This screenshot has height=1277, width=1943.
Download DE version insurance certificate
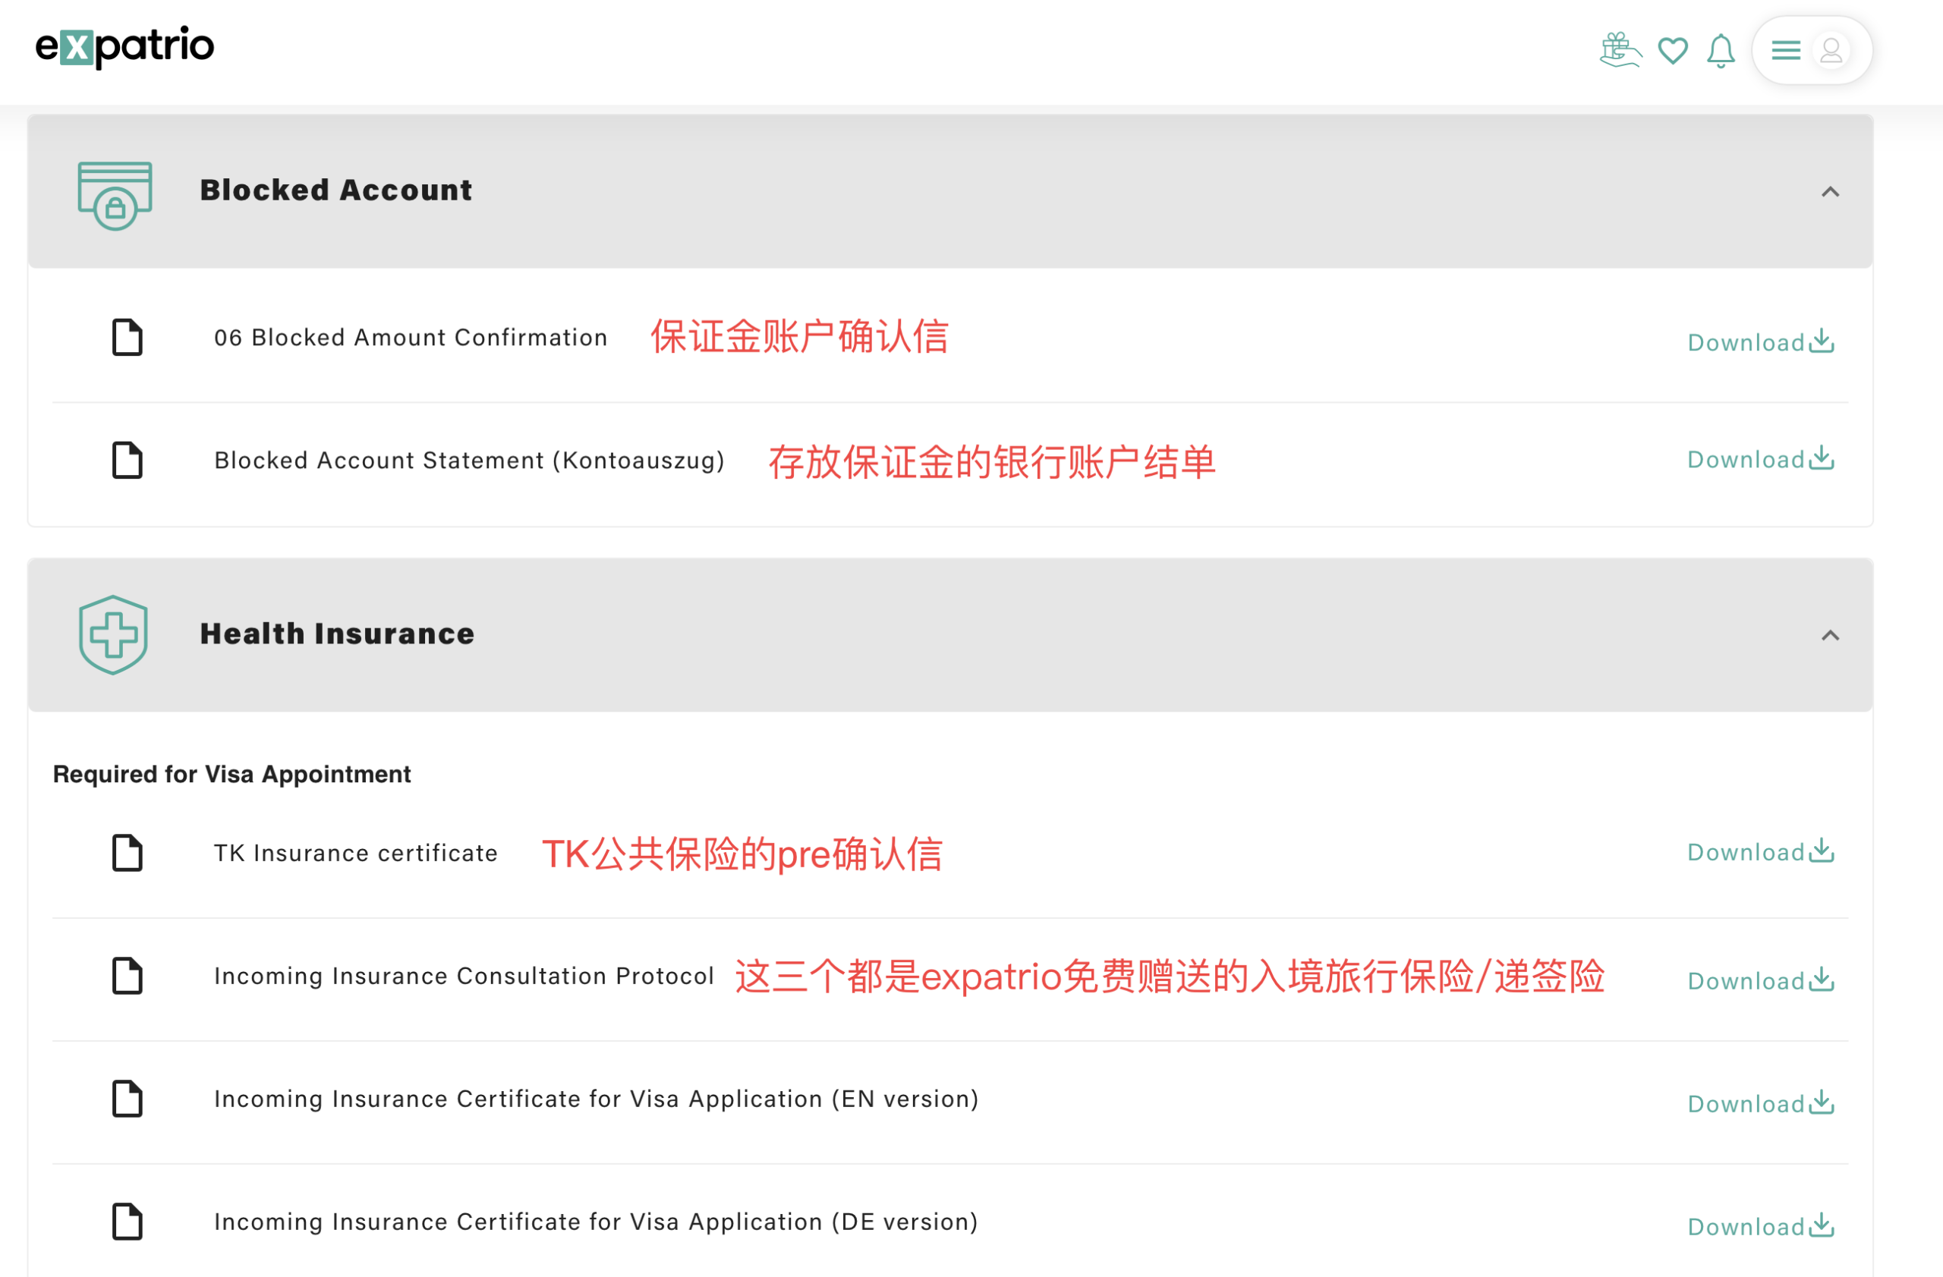(x=1760, y=1226)
